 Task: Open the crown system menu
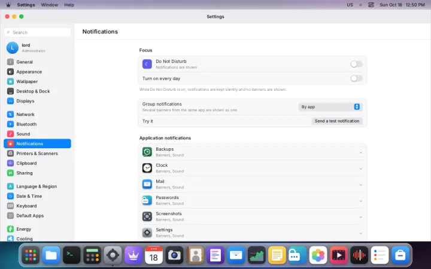[8, 5]
